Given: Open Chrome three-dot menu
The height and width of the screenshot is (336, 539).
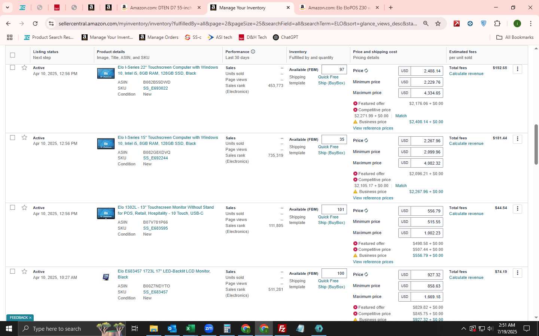Looking at the screenshot, I should pyautogui.click(x=530, y=24).
